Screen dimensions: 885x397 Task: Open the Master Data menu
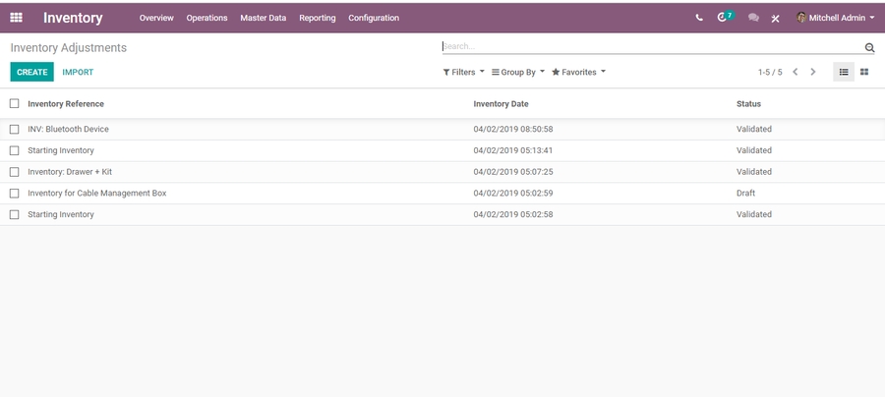point(263,18)
